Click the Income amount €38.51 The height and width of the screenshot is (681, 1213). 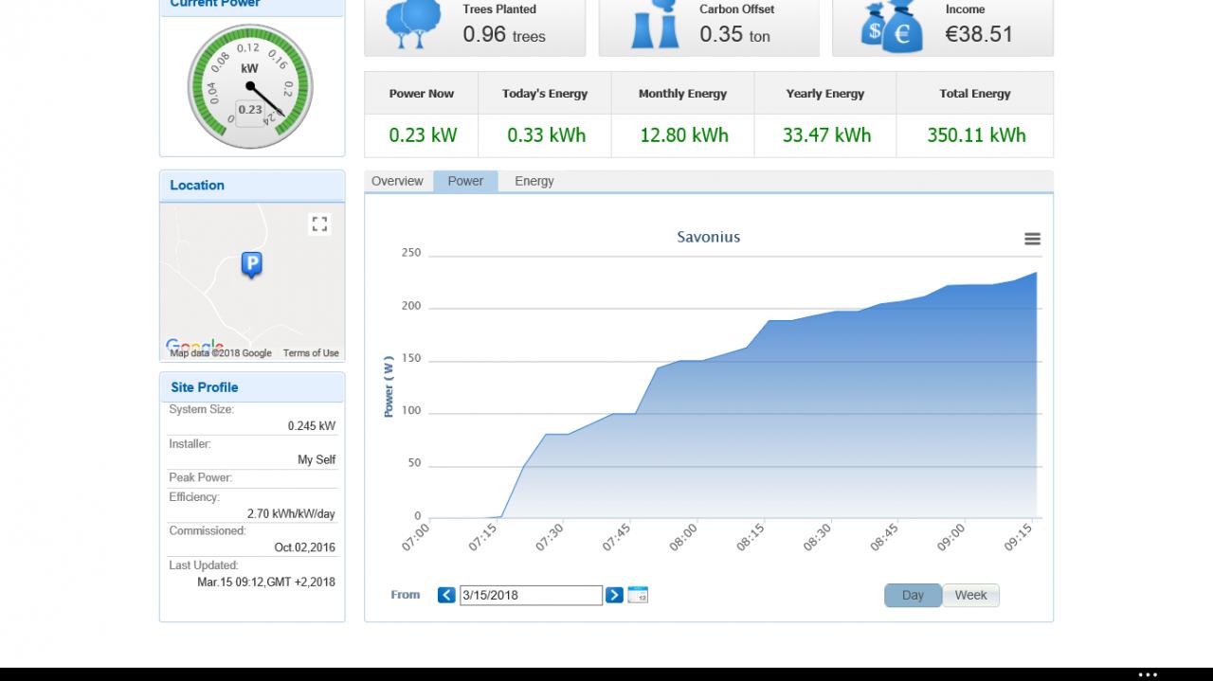[x=979, y=34]
